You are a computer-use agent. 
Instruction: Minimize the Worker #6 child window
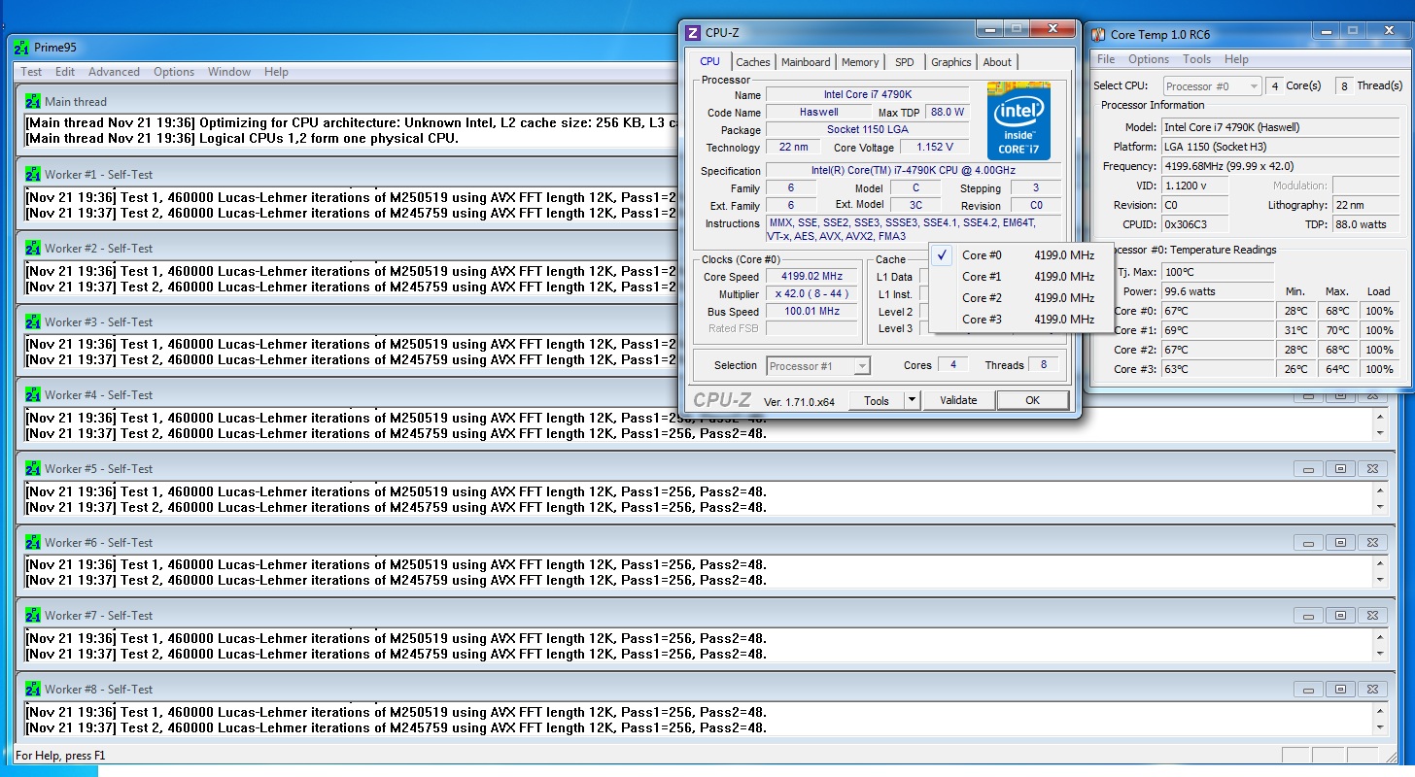coord(1308,542)
